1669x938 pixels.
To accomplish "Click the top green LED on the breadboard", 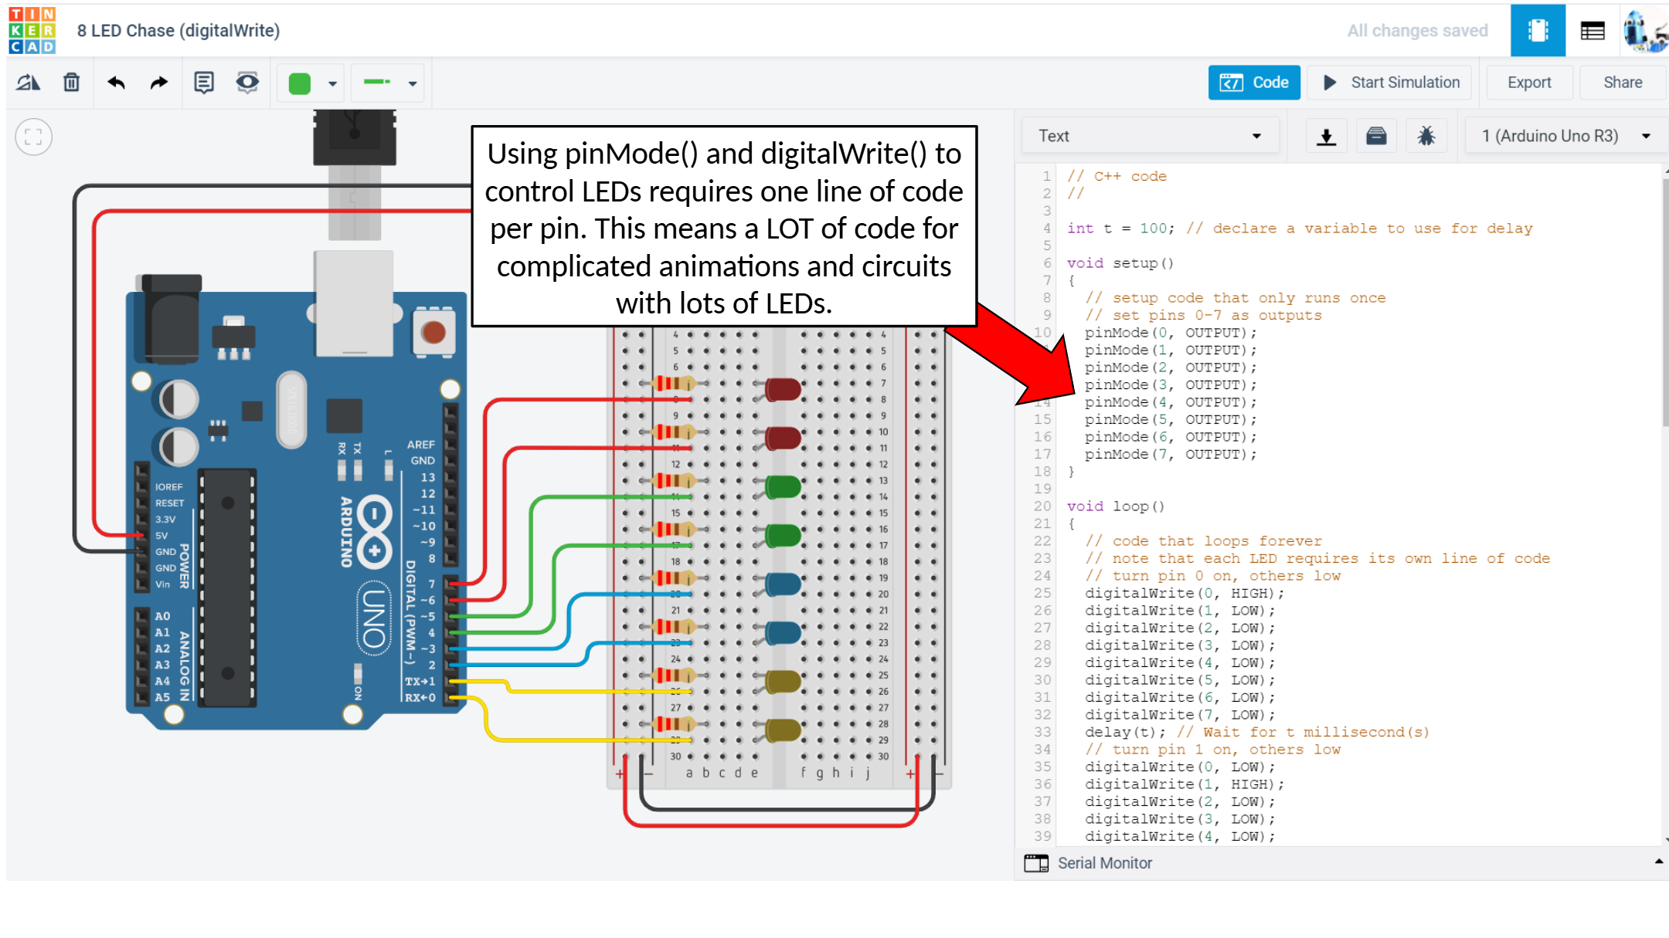I will click(x=782, y=486).
